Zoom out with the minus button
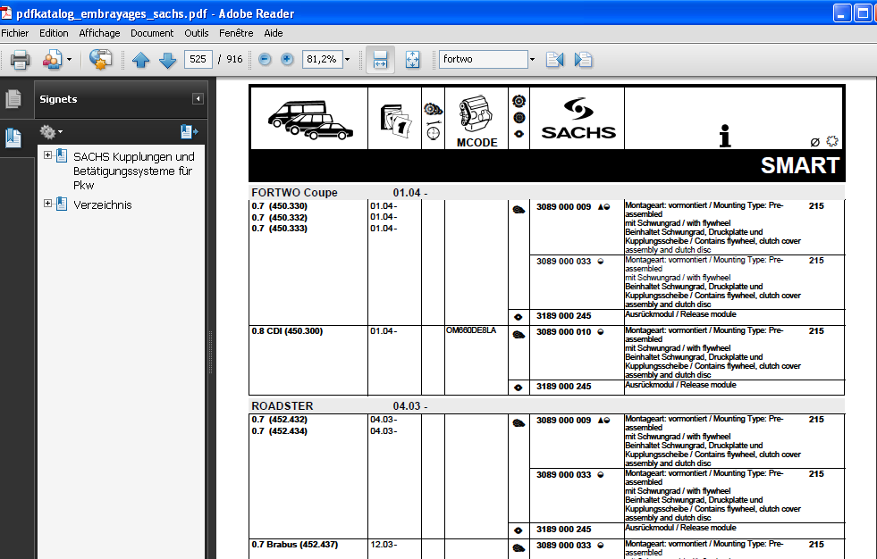Viewport: 877px width, 559px height. click(x=266, y=59)
